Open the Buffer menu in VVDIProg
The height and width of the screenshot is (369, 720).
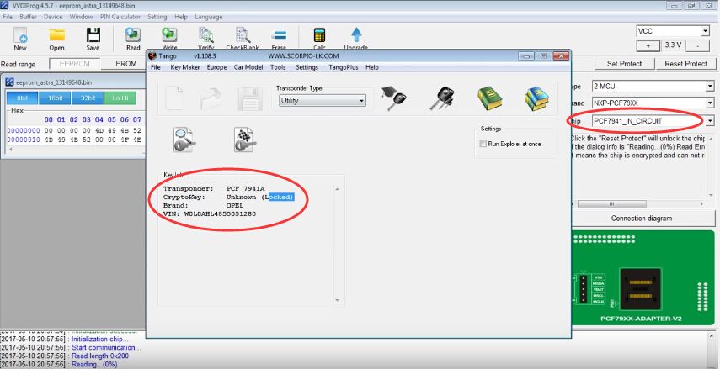[x=28, y=17]
